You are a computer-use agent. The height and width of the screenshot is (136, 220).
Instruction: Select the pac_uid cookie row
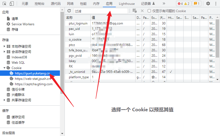click(x=140, y=28)
